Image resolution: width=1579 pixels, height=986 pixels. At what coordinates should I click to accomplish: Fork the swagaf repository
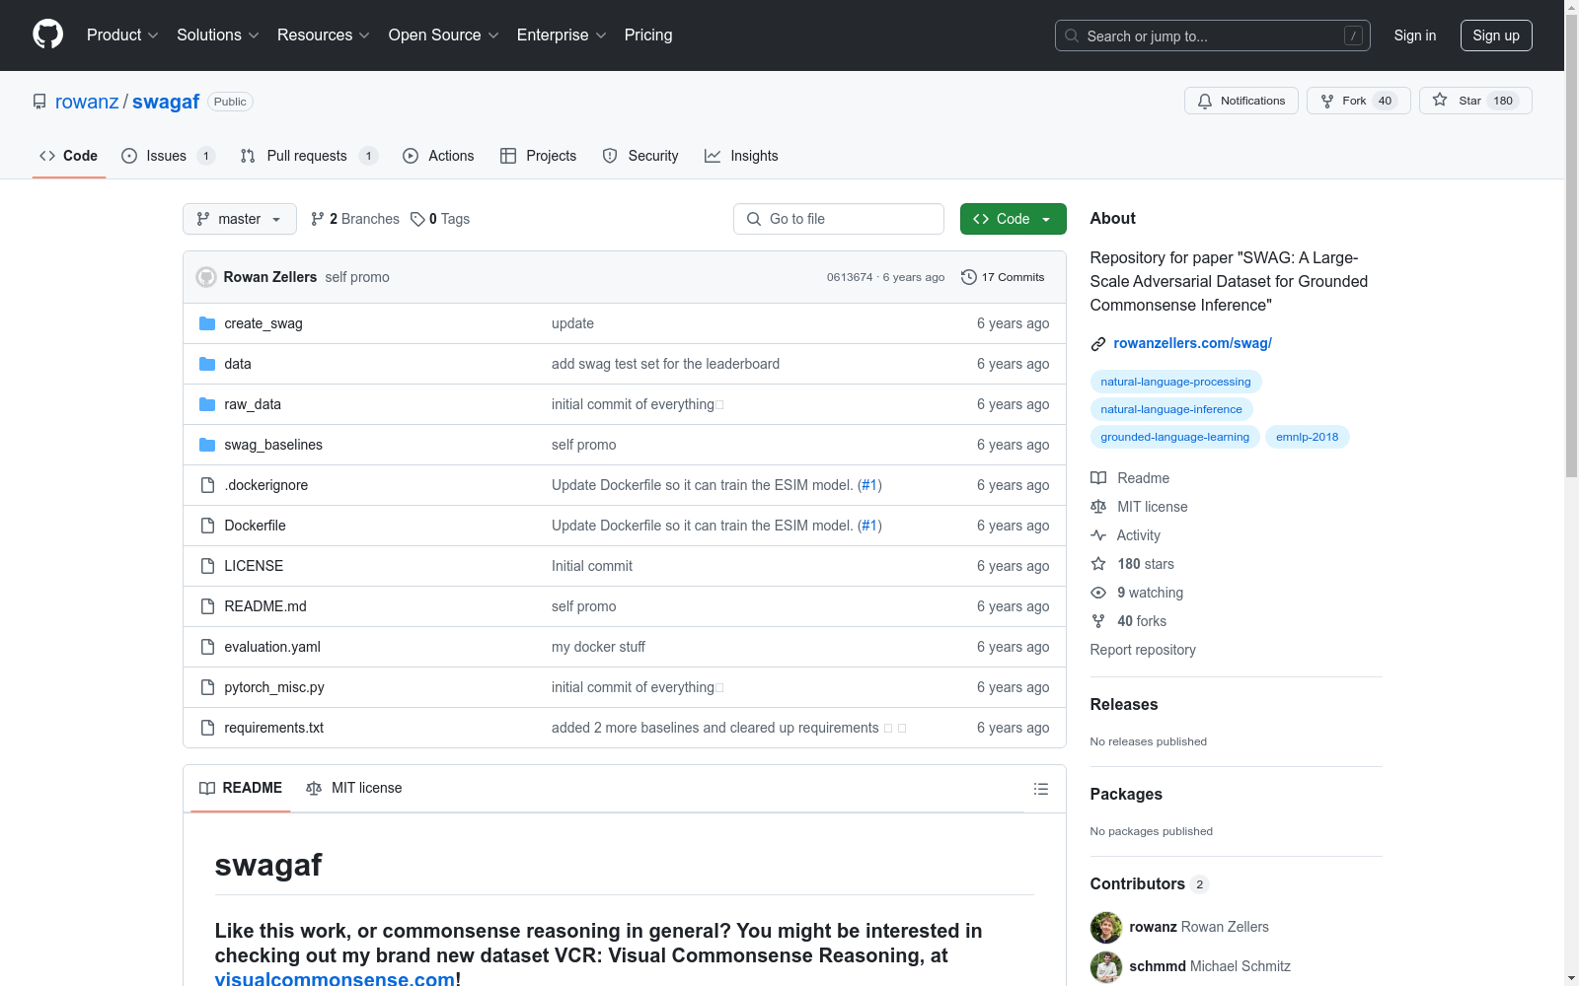pyautogui.click(x=1357, y=101)
